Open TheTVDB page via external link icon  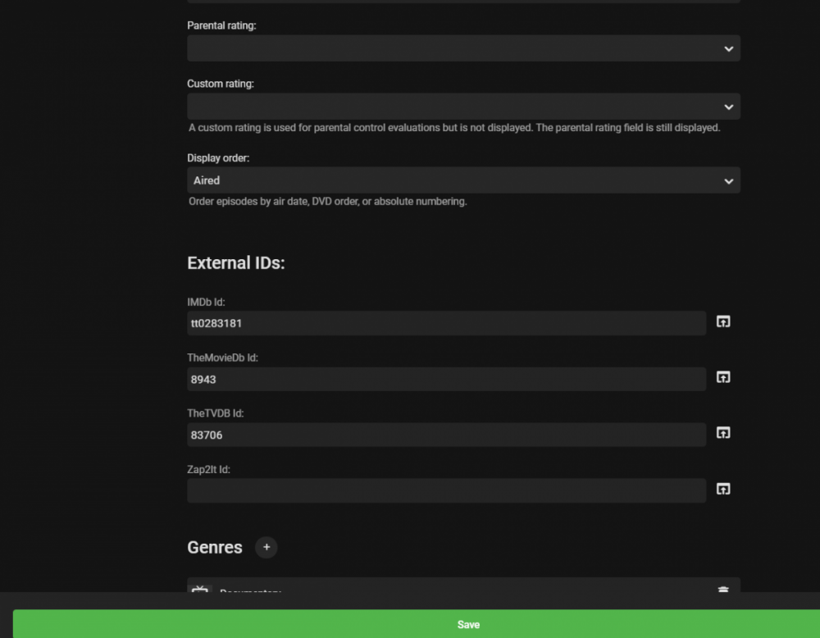click(722, 433)
